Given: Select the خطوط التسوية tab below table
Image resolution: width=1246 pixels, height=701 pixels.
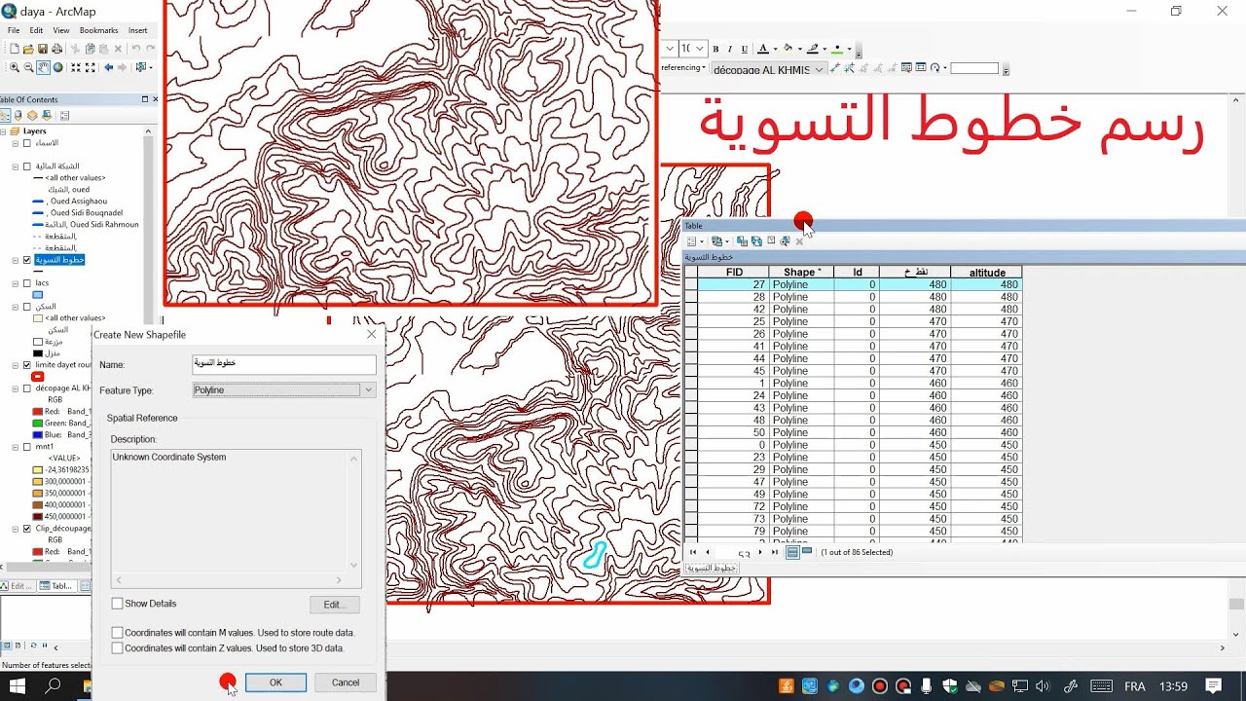Looking at the screenshot, I should 713,568.
